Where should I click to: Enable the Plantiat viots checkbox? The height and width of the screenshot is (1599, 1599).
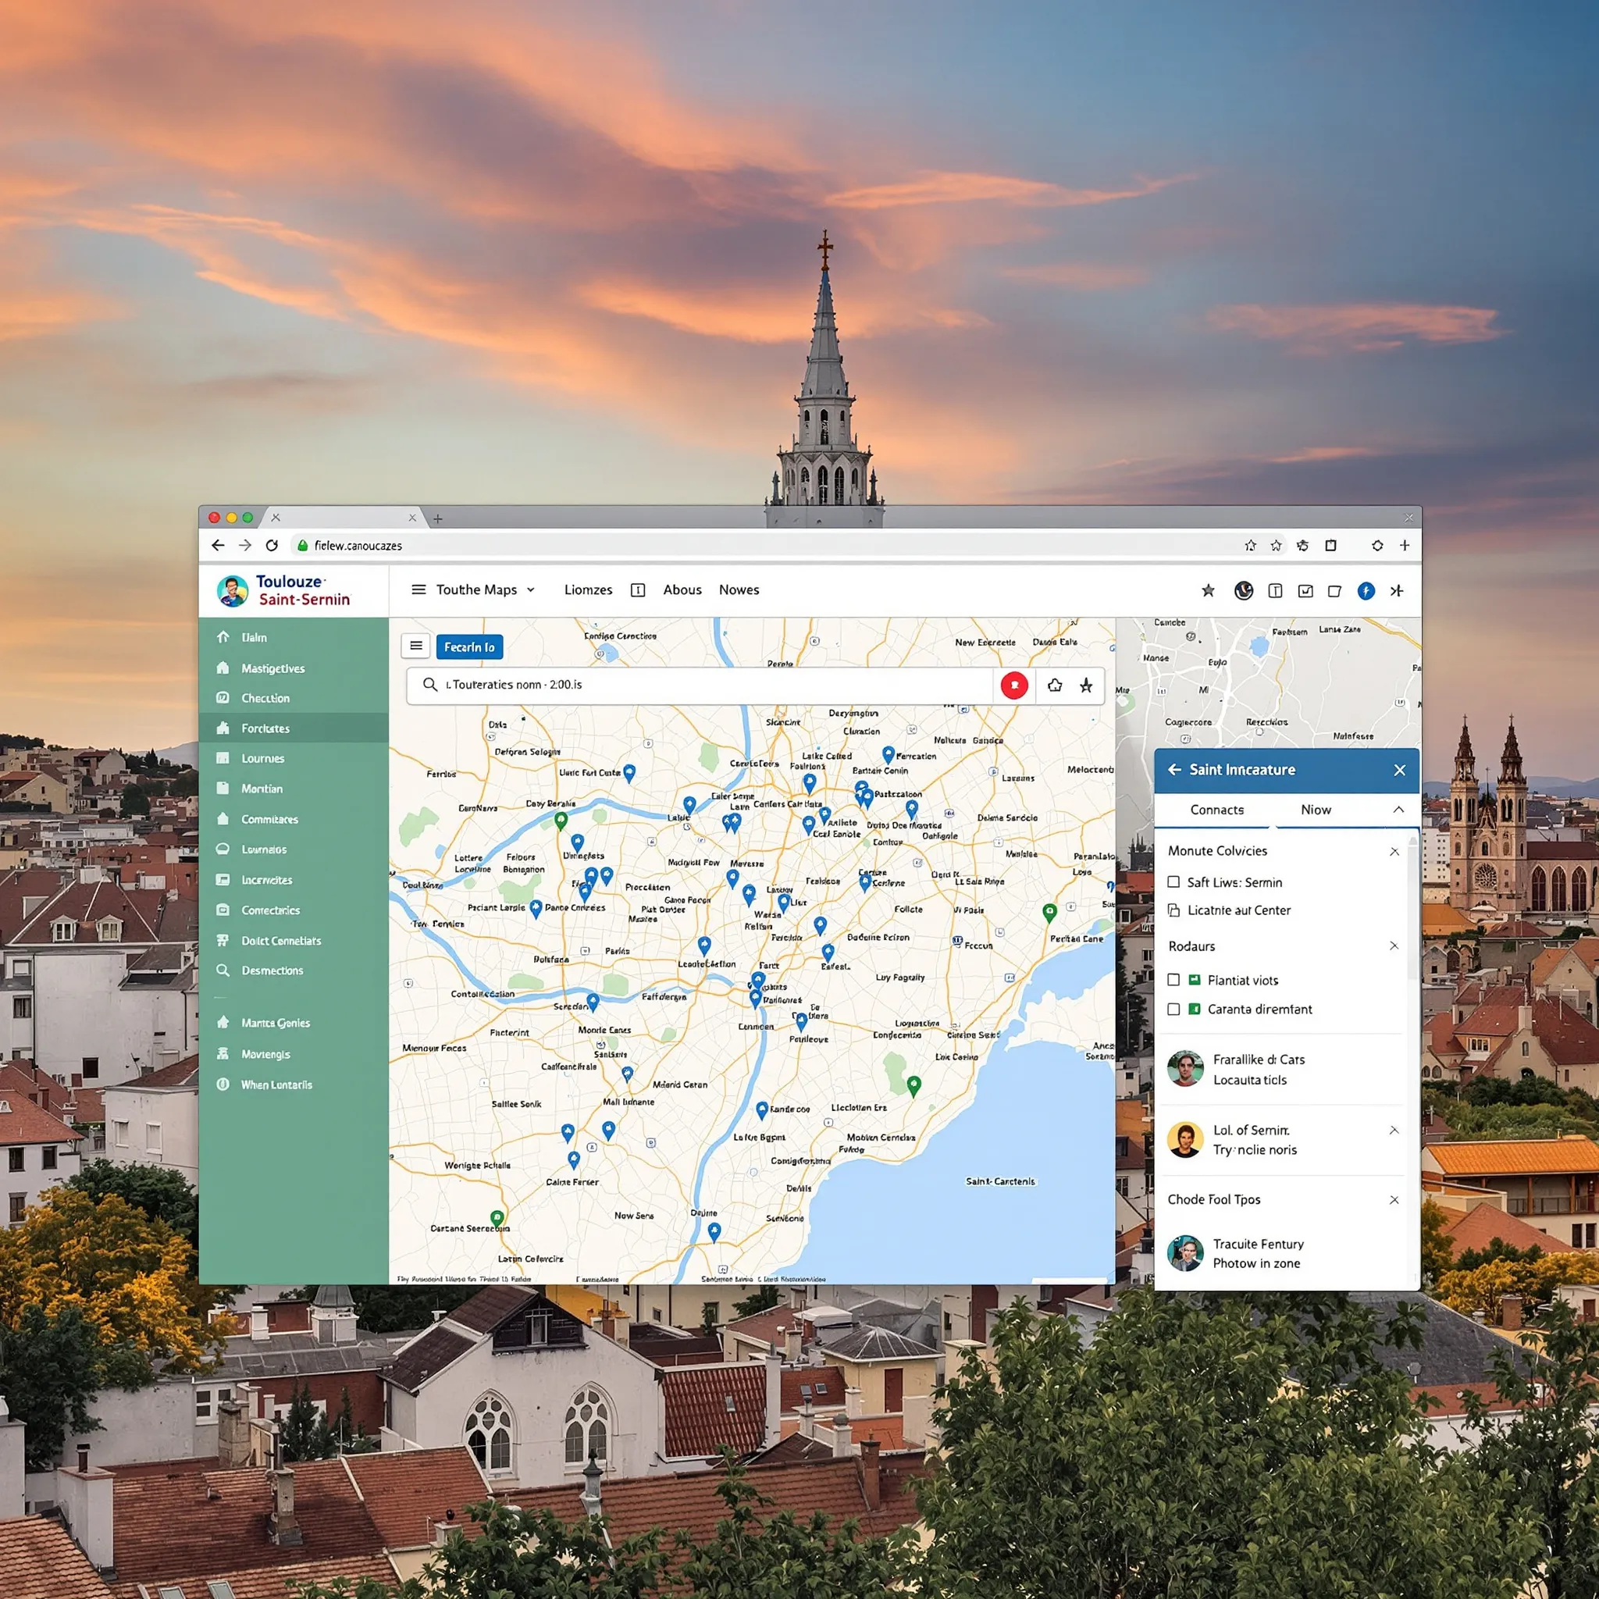click(x=1173, y=980)
